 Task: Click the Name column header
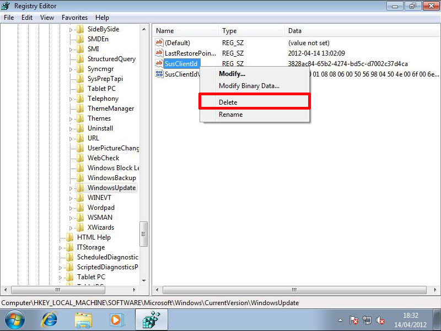[186, 31]
